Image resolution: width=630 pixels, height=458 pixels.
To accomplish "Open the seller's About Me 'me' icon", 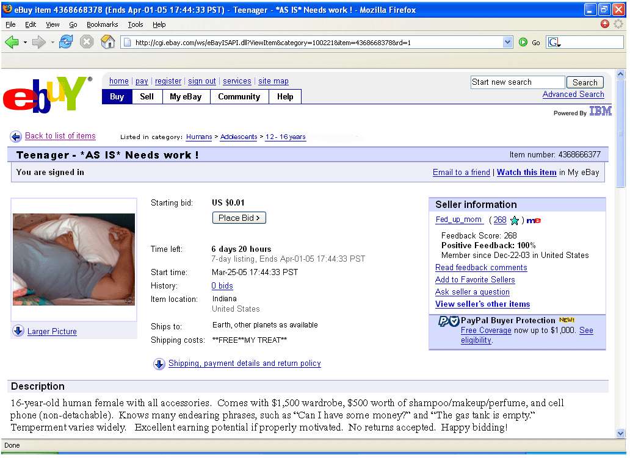I will pos(534,220).
